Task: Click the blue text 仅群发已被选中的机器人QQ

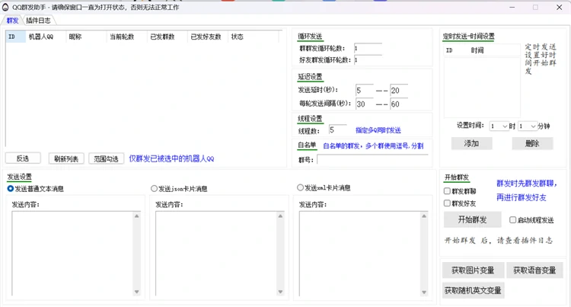Action: point(171,158)
